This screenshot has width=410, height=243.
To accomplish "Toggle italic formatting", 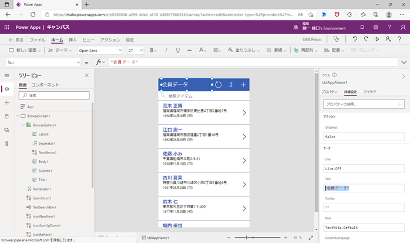I will 166,50.
